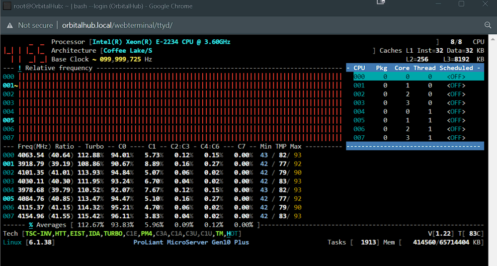The image size is (497, 266).
Task: Toggle the <OFF> scheduled state for CPU 002
Action: [x=456, y=94]
